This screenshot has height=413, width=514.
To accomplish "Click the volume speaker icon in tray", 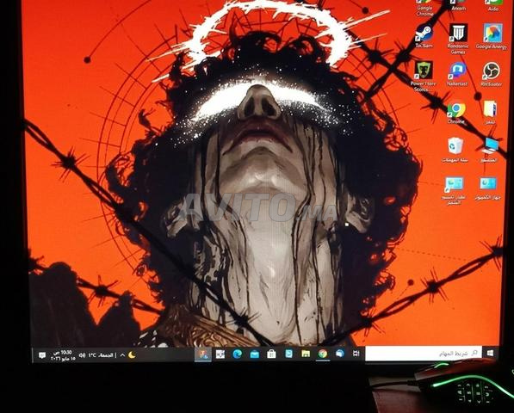I will [x=82, y=355].
